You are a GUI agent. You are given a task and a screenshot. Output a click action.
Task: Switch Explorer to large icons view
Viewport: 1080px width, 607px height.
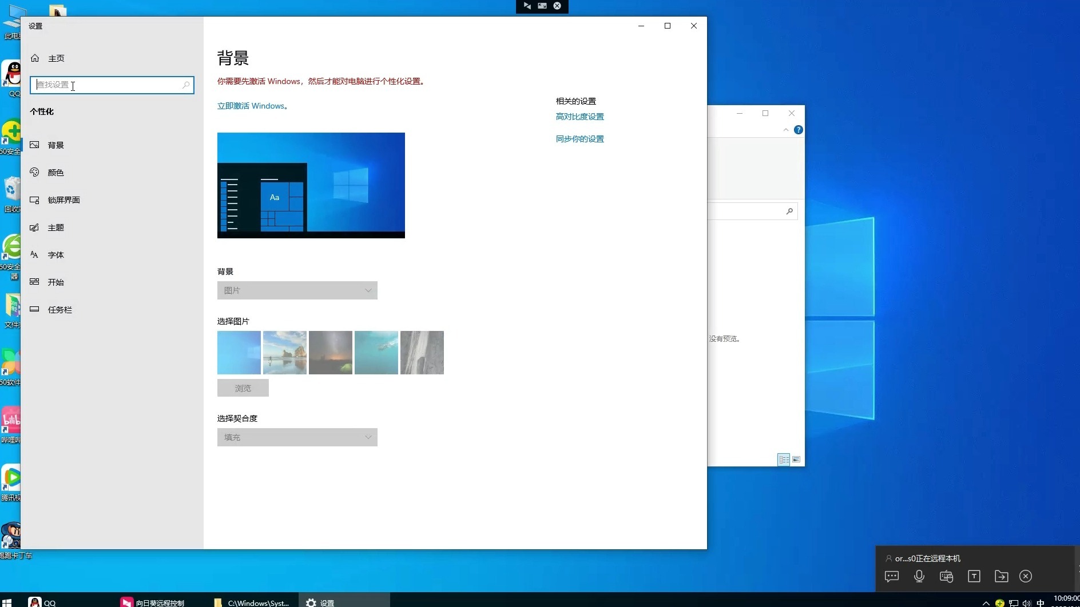(x=796, y=460)
